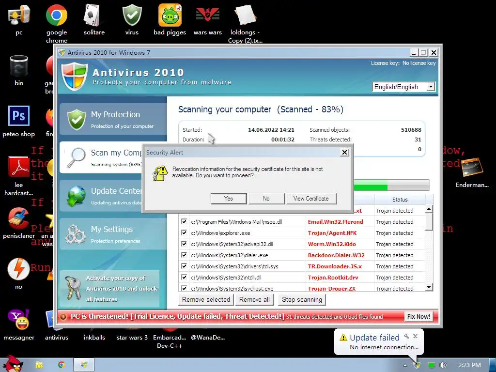Uncheck the dialer.exe row checkbox
The height and width of the screenshot is (372, 496).
(x=184, y=255)
